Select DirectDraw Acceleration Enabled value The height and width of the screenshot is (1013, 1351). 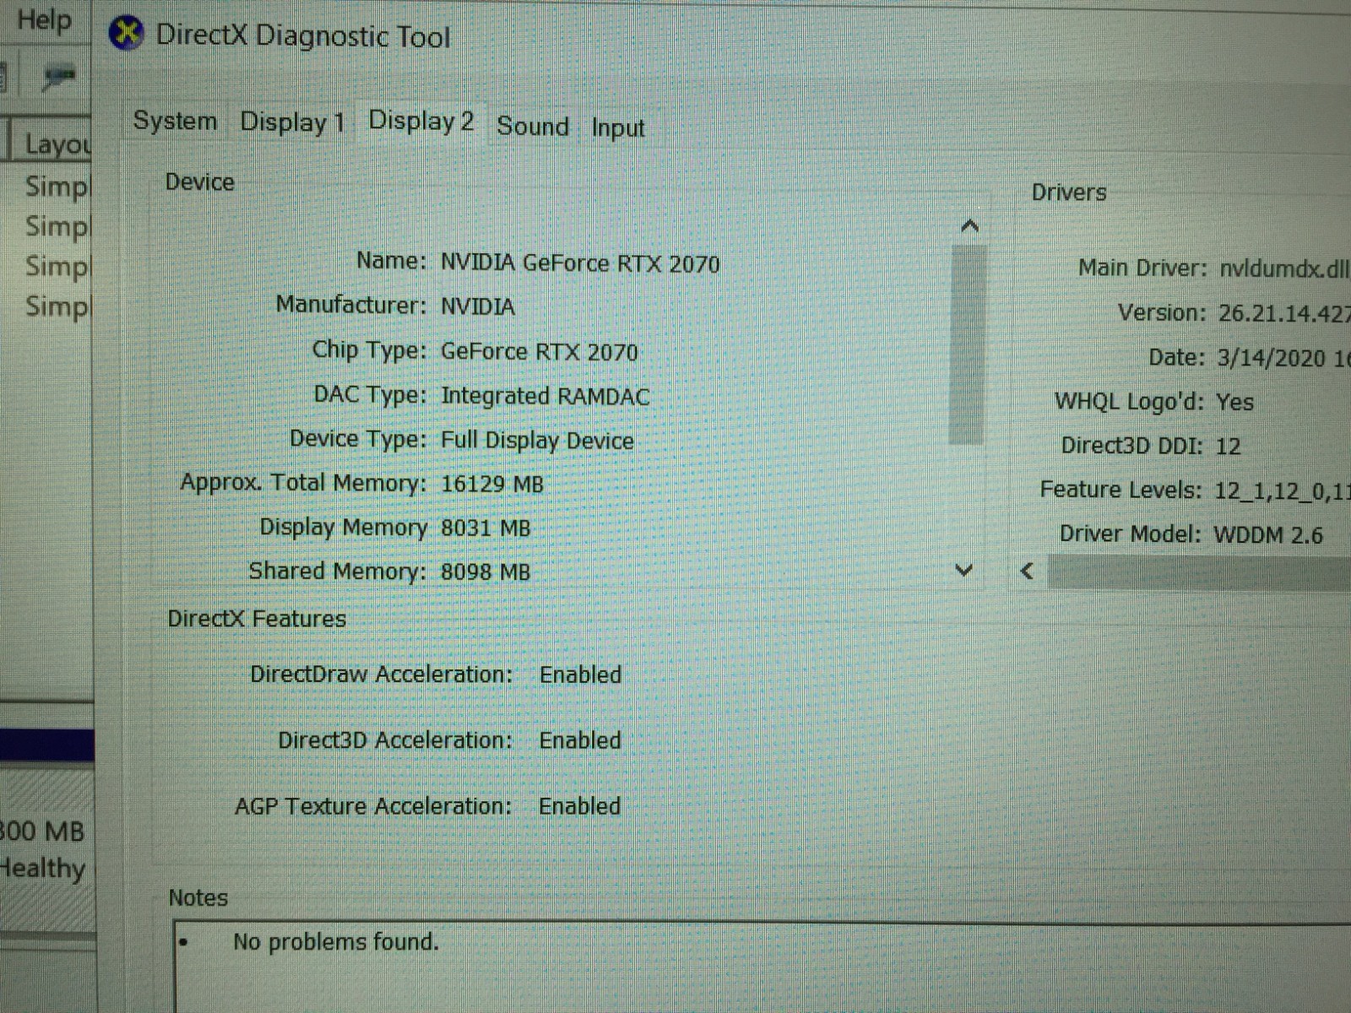point(581,675)
